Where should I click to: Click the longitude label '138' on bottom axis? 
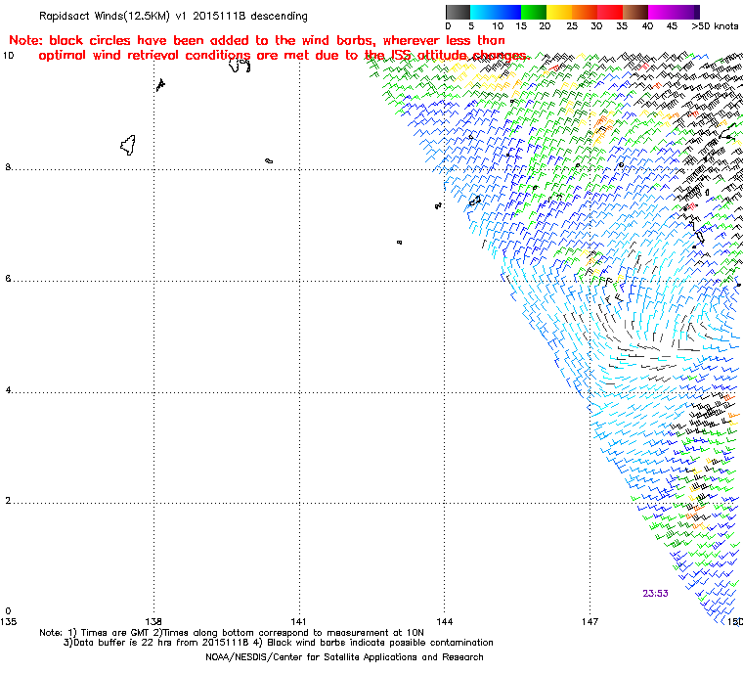click(x=153, y=621)
